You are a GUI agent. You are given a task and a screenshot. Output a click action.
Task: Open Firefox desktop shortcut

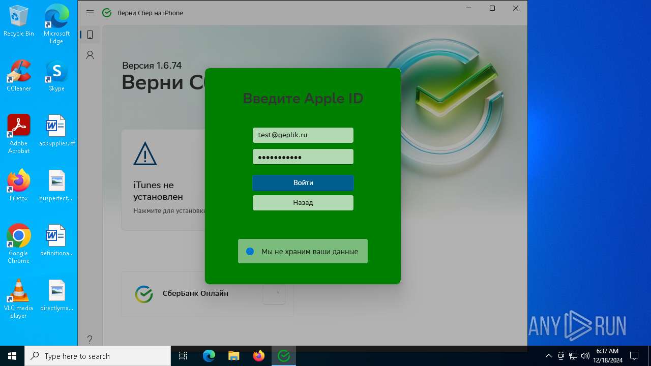click(x=19, y=186)
